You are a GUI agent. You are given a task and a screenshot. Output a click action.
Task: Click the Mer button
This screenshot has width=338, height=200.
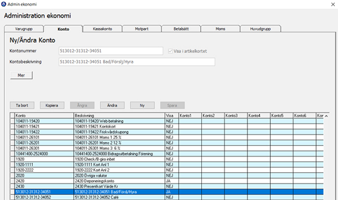(x=21, y=75)
